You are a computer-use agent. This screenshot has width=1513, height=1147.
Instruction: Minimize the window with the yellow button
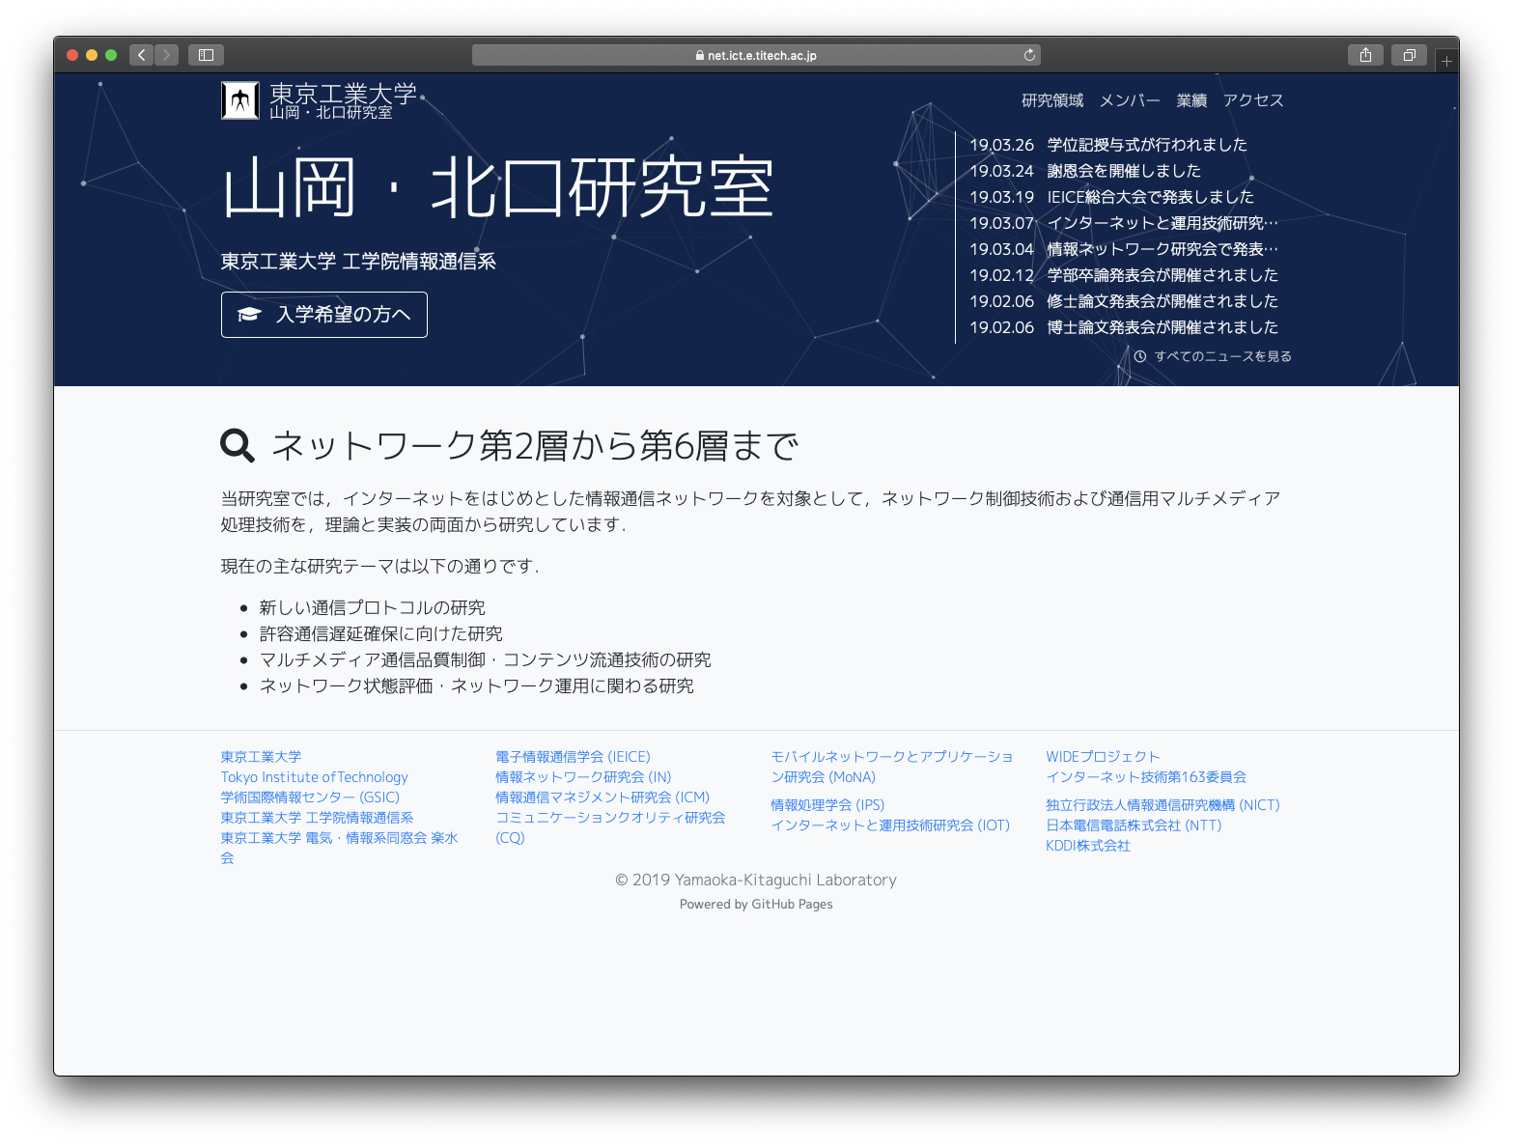tap(92, 55)
